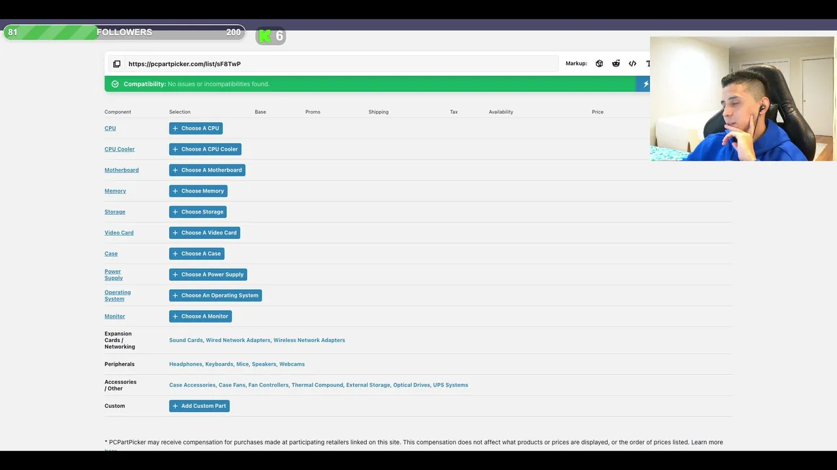
Task: Click Choose A Monitor button
Action: pyautogui.click(x=200, y=316)
